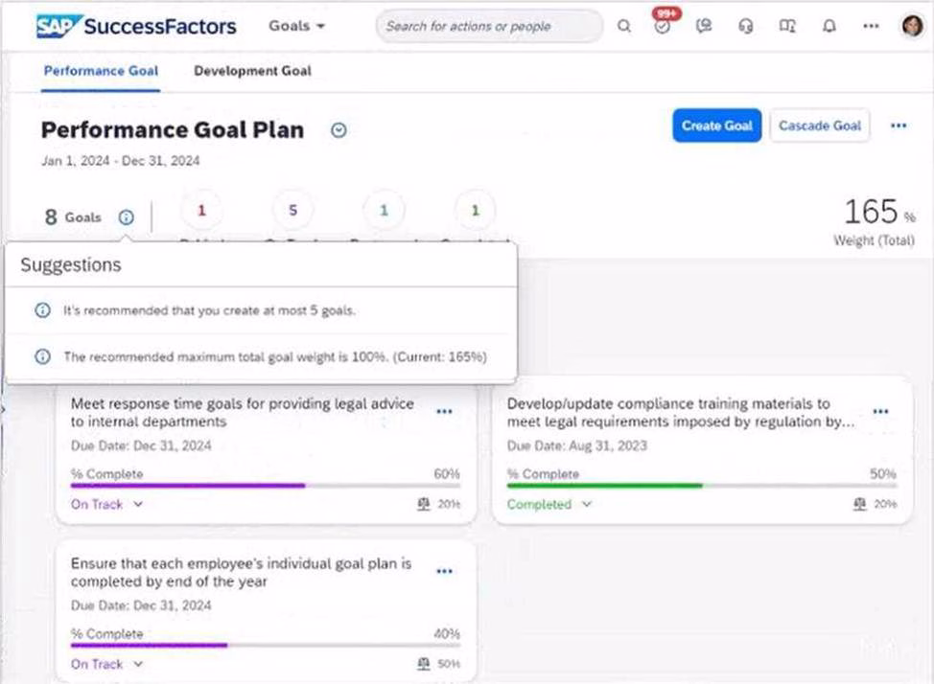Click the headset support icon
934x684 pixels.
[x=746, y=27]
